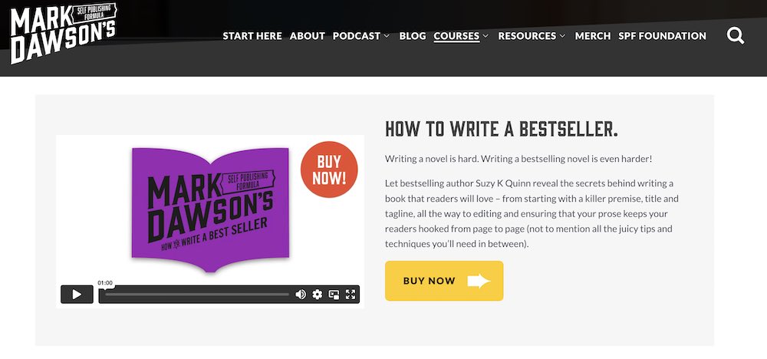Visit the Merch link

pos(593,36)
